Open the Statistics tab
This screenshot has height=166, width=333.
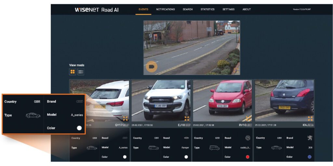207,9
